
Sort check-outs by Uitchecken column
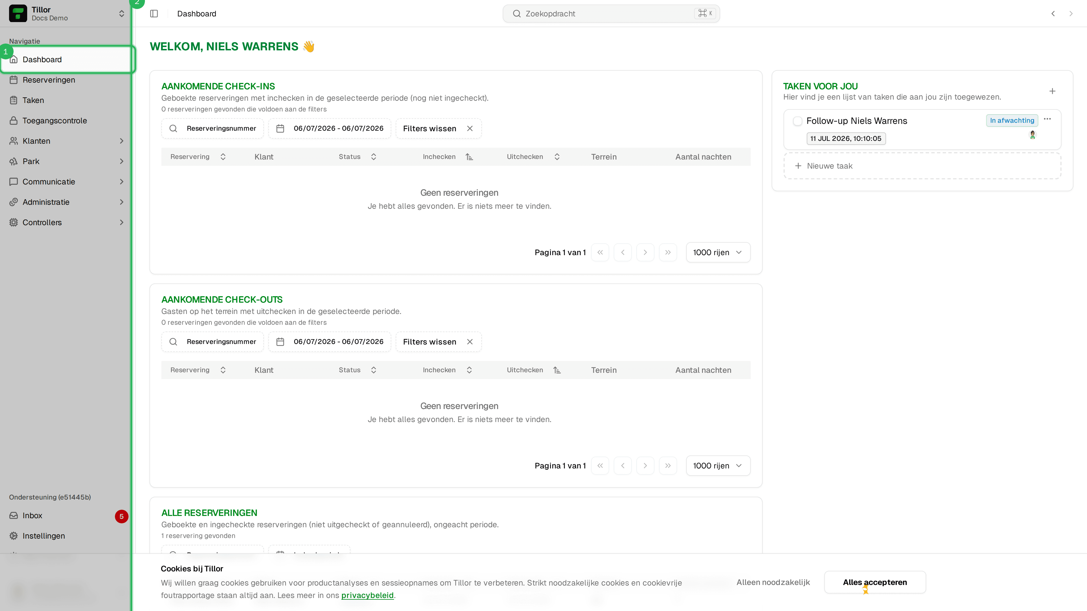tap(533, 370)
